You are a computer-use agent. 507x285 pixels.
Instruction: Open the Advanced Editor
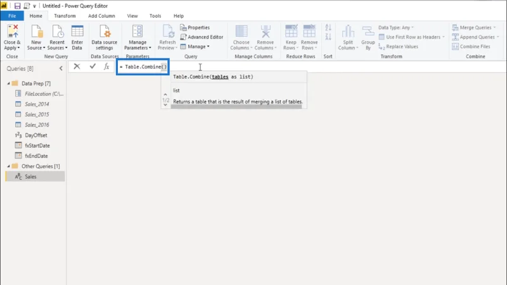click(202, 37)
